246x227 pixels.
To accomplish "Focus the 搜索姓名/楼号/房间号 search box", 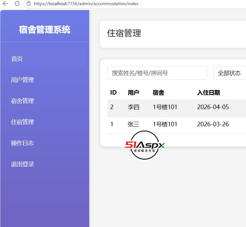I will (157, 73).
